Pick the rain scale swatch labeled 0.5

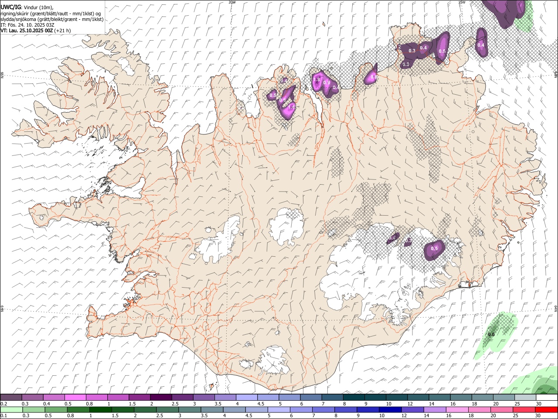(56, 409)
